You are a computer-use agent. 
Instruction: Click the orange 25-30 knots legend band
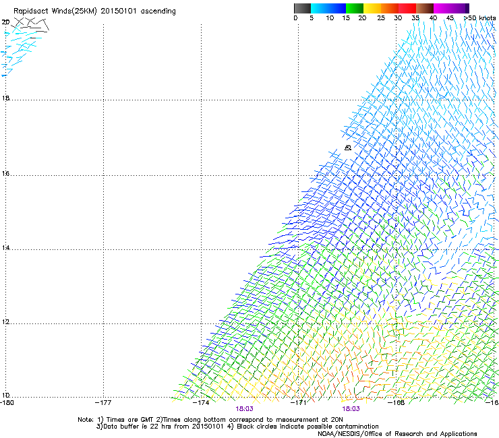pos(390,8)
